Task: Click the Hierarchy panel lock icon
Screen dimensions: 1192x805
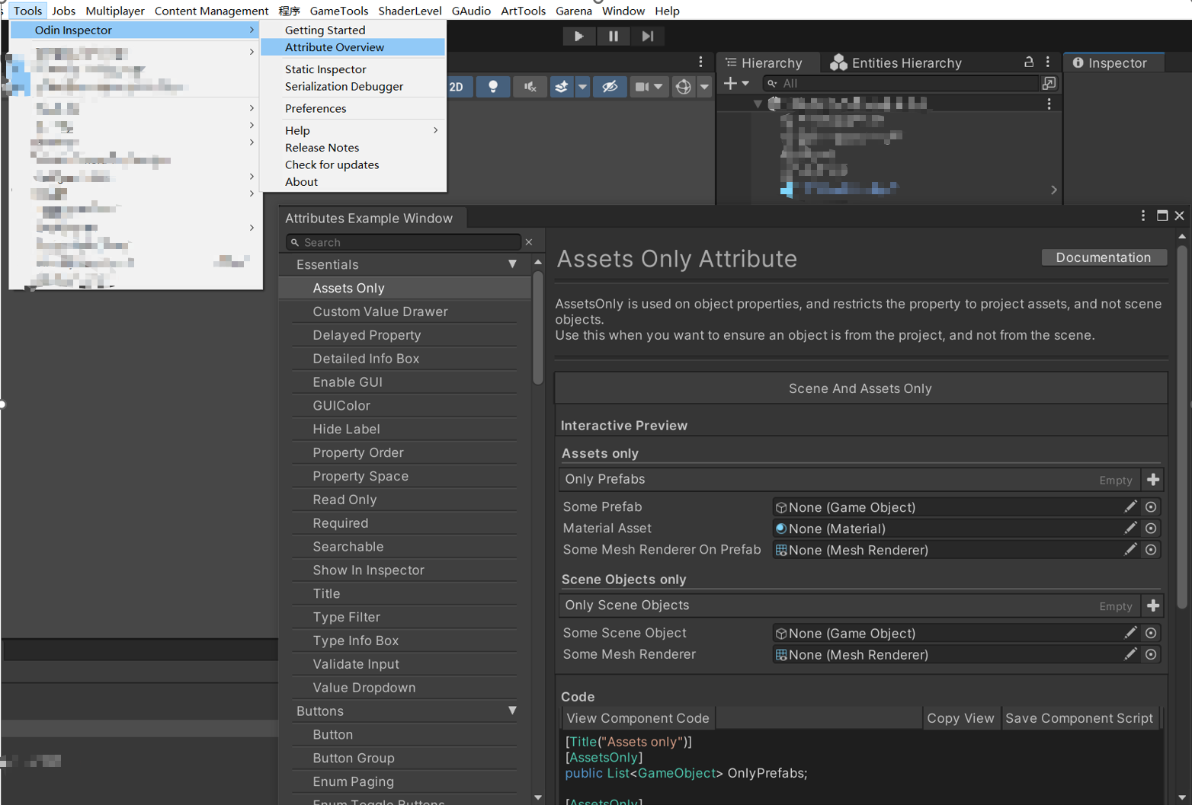Action: tap(1028, 62)
